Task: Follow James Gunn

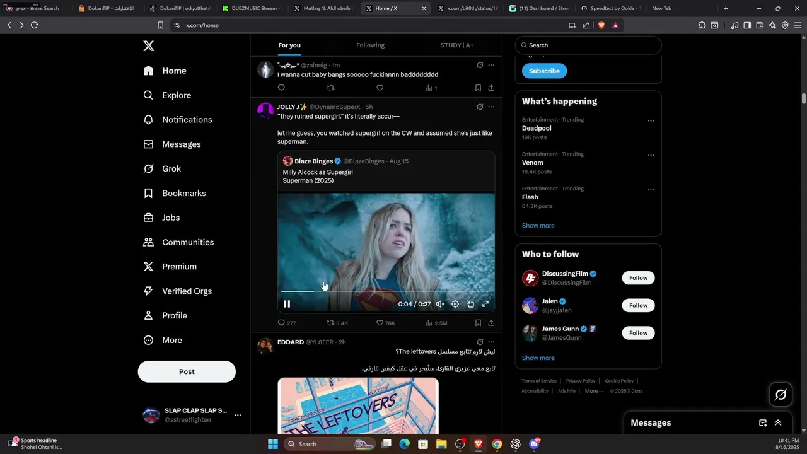Action: click(x=638, y=333)
